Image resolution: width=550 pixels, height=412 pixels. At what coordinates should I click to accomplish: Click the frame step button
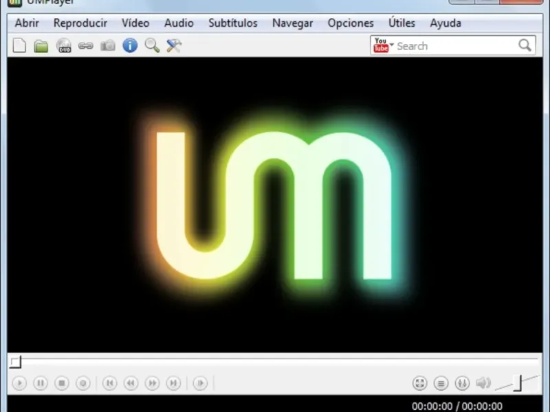(x=200, y=383)
